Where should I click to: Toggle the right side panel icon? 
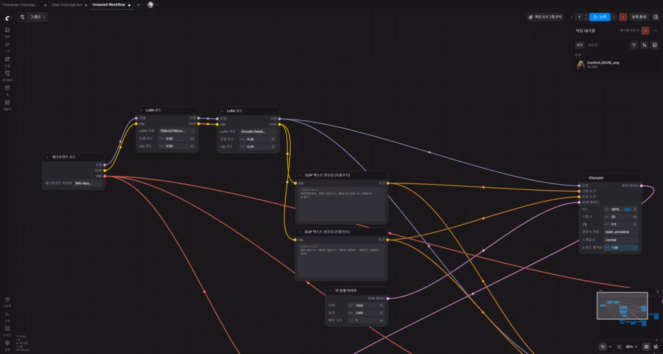655,17
